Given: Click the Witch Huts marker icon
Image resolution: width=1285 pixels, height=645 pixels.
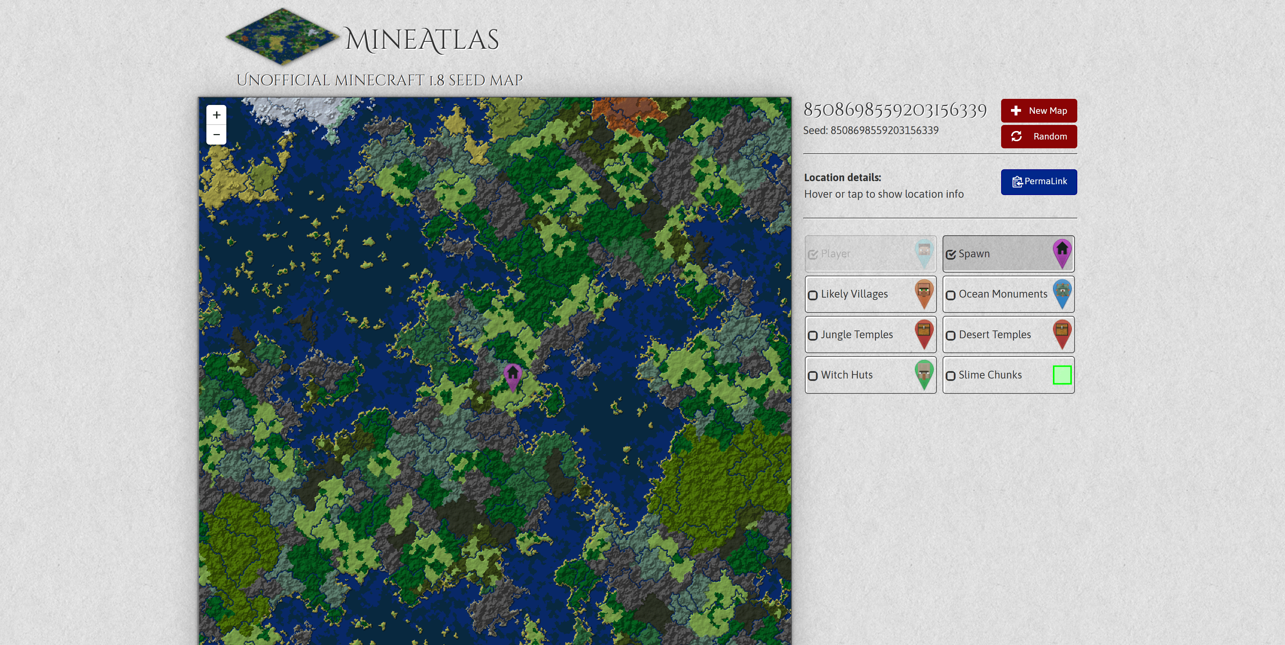Looking at the screenshot, I should click(924, 374).
